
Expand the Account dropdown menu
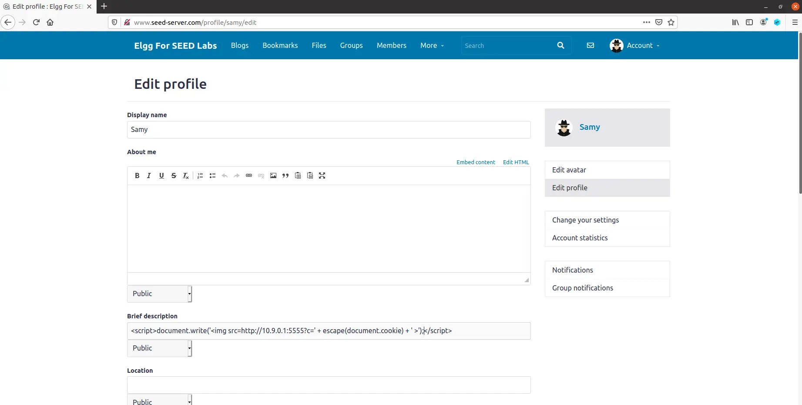(635, 45)
